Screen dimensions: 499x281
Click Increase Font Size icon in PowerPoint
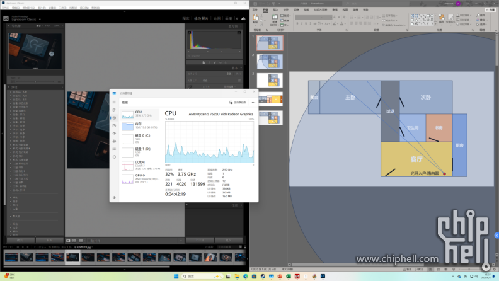[335, 17]
